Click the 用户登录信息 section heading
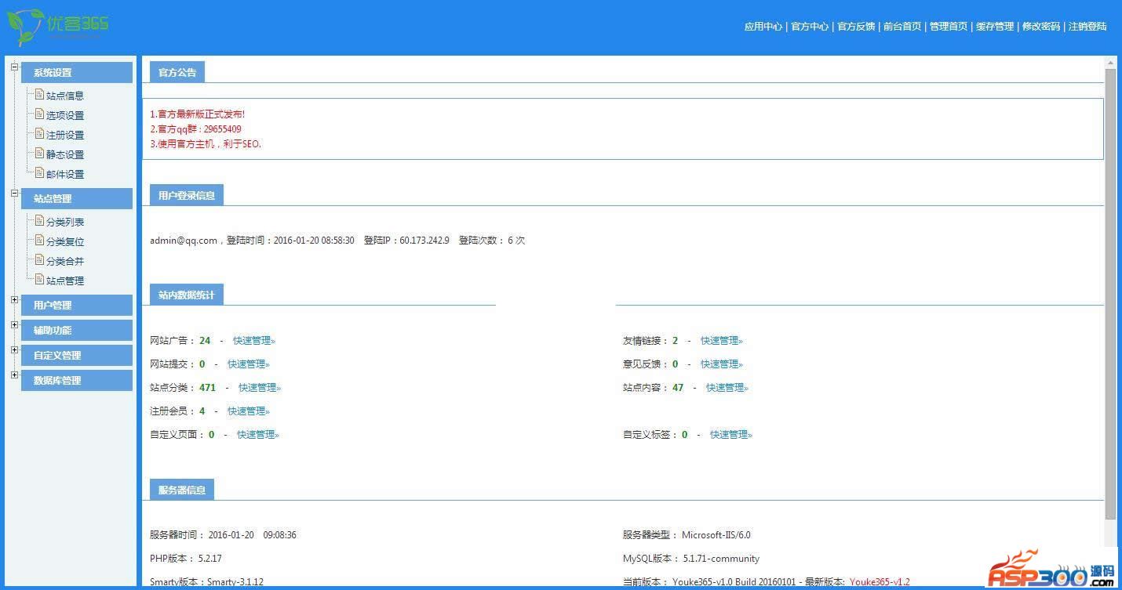This screenshot has height=590, width=1122. click(x=187, y=195)
